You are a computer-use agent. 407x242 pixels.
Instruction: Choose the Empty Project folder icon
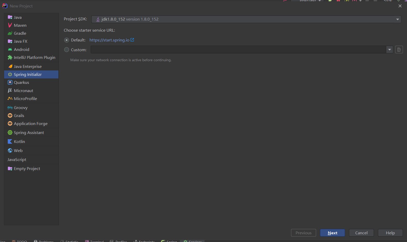[x=10, y=168]
